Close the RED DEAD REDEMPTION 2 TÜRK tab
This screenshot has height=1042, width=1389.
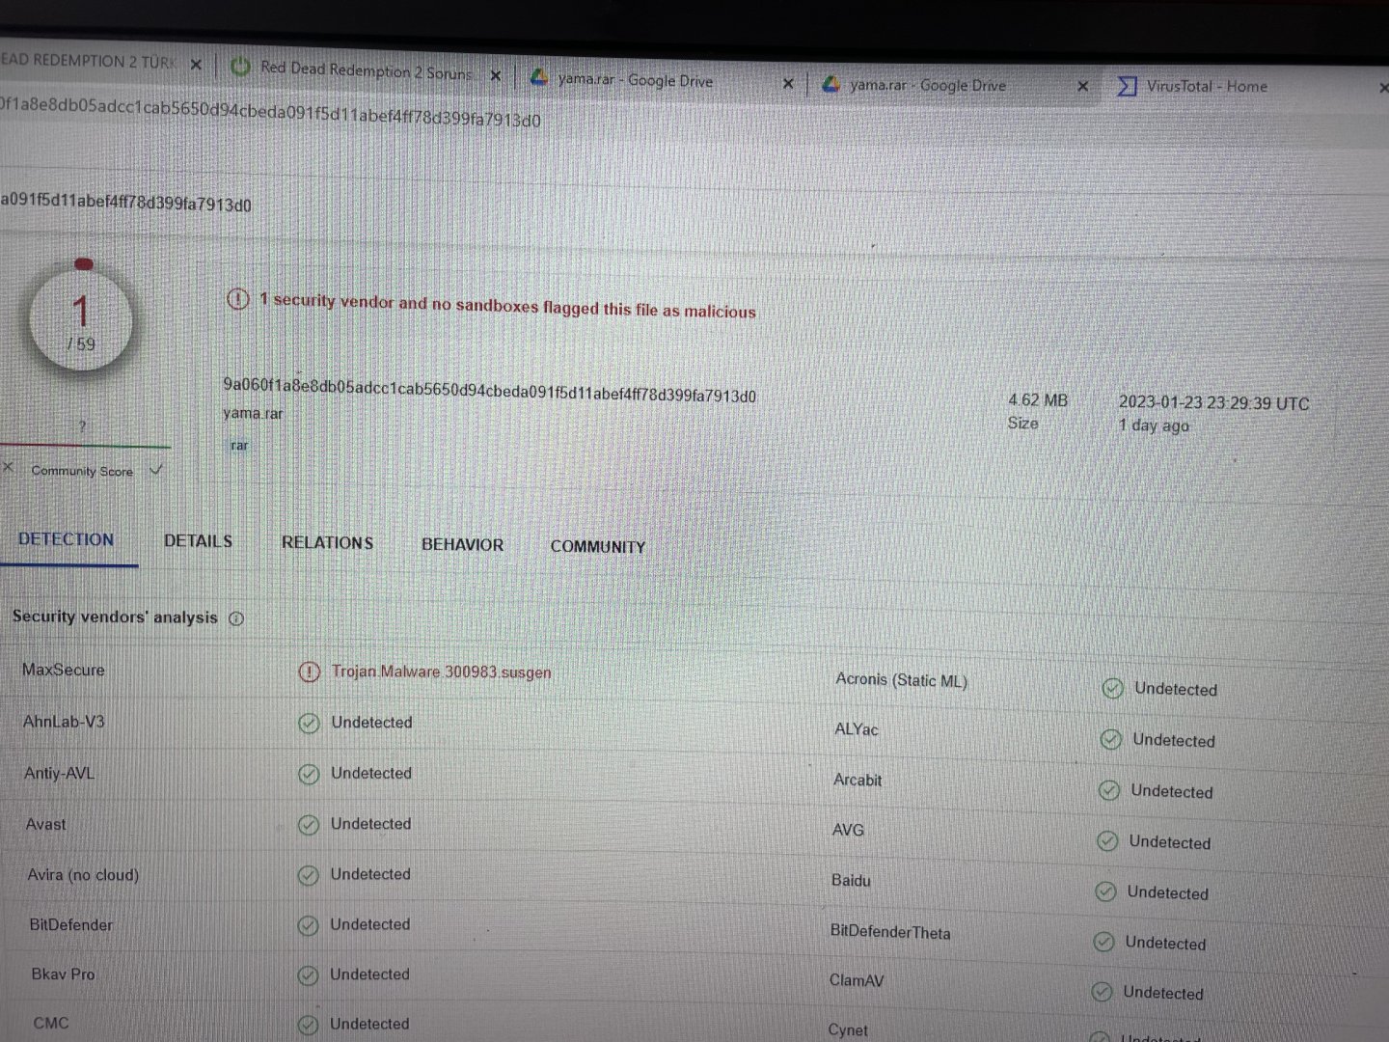(196, 65)
